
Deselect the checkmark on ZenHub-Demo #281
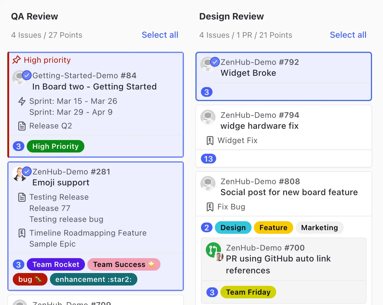point(27,172)
